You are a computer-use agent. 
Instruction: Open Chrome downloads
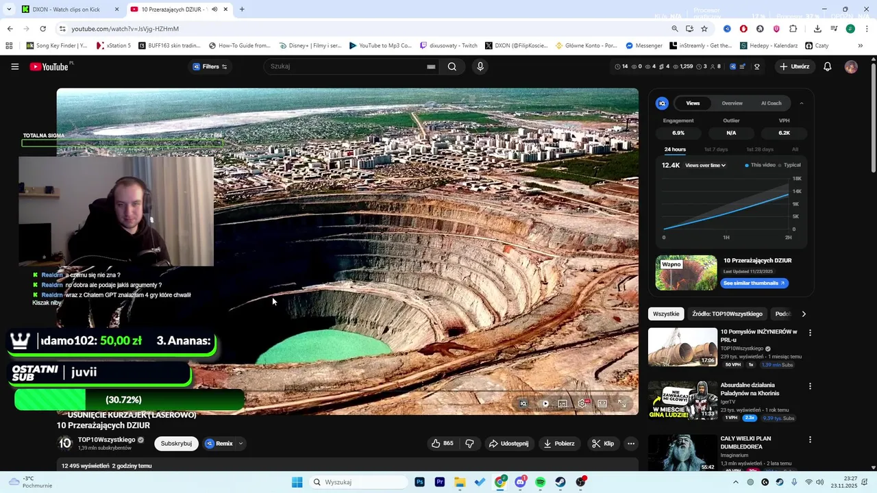pyautogui.click(x=817, y=29)
